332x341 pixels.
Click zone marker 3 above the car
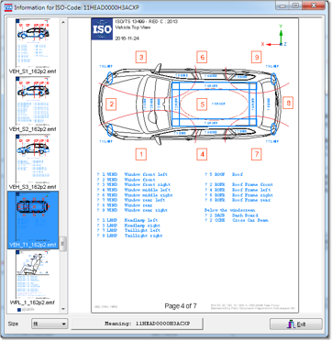click(141, 57)
